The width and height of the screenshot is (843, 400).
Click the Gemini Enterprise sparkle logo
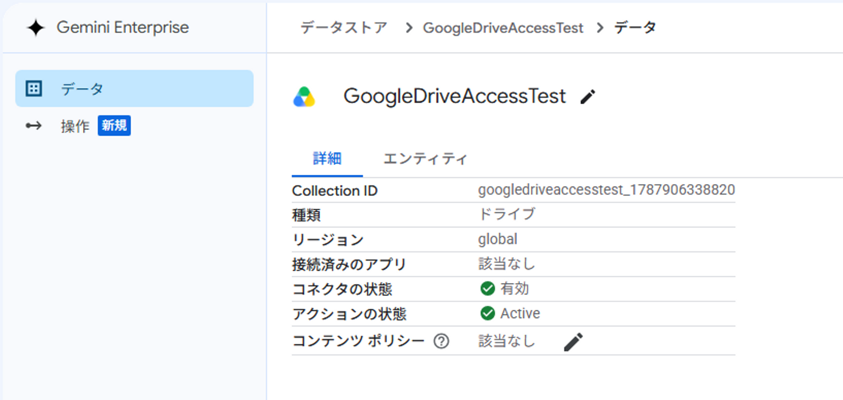click(36, 27)
